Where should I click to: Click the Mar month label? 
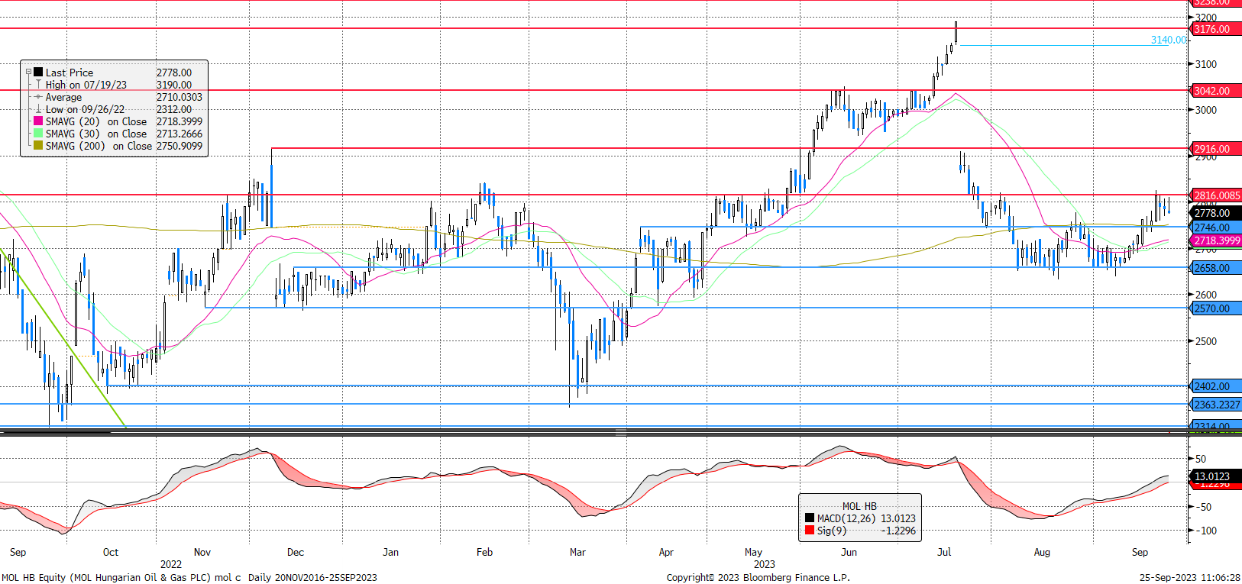click(x=577, y=552)
